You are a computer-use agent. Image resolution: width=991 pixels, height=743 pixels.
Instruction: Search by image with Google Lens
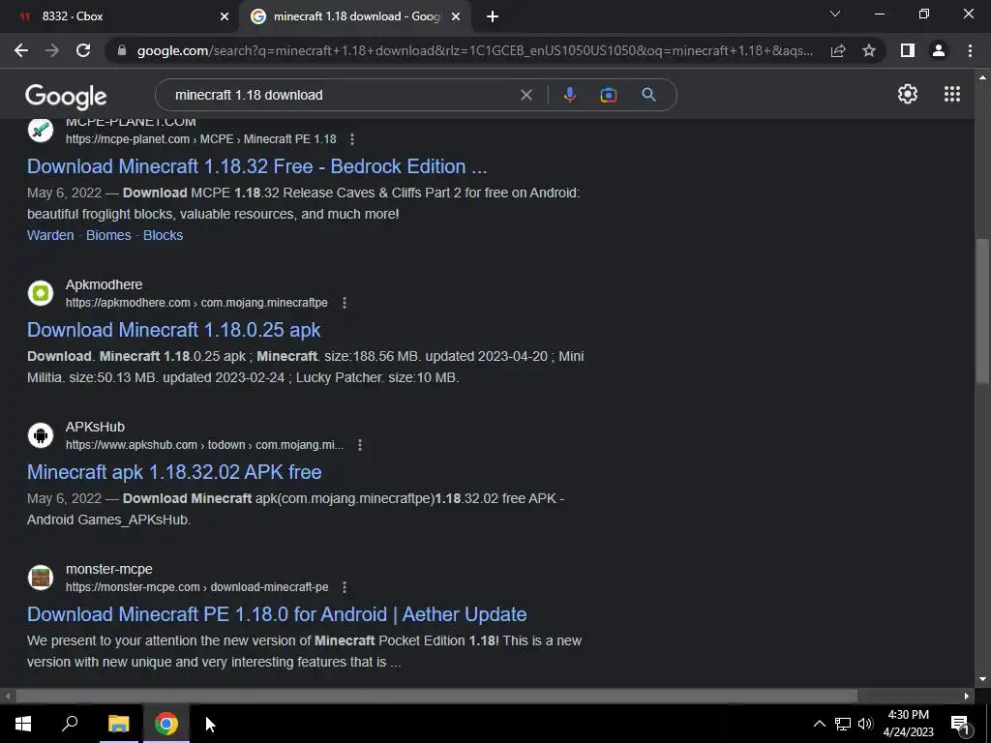tap(608, 95)
